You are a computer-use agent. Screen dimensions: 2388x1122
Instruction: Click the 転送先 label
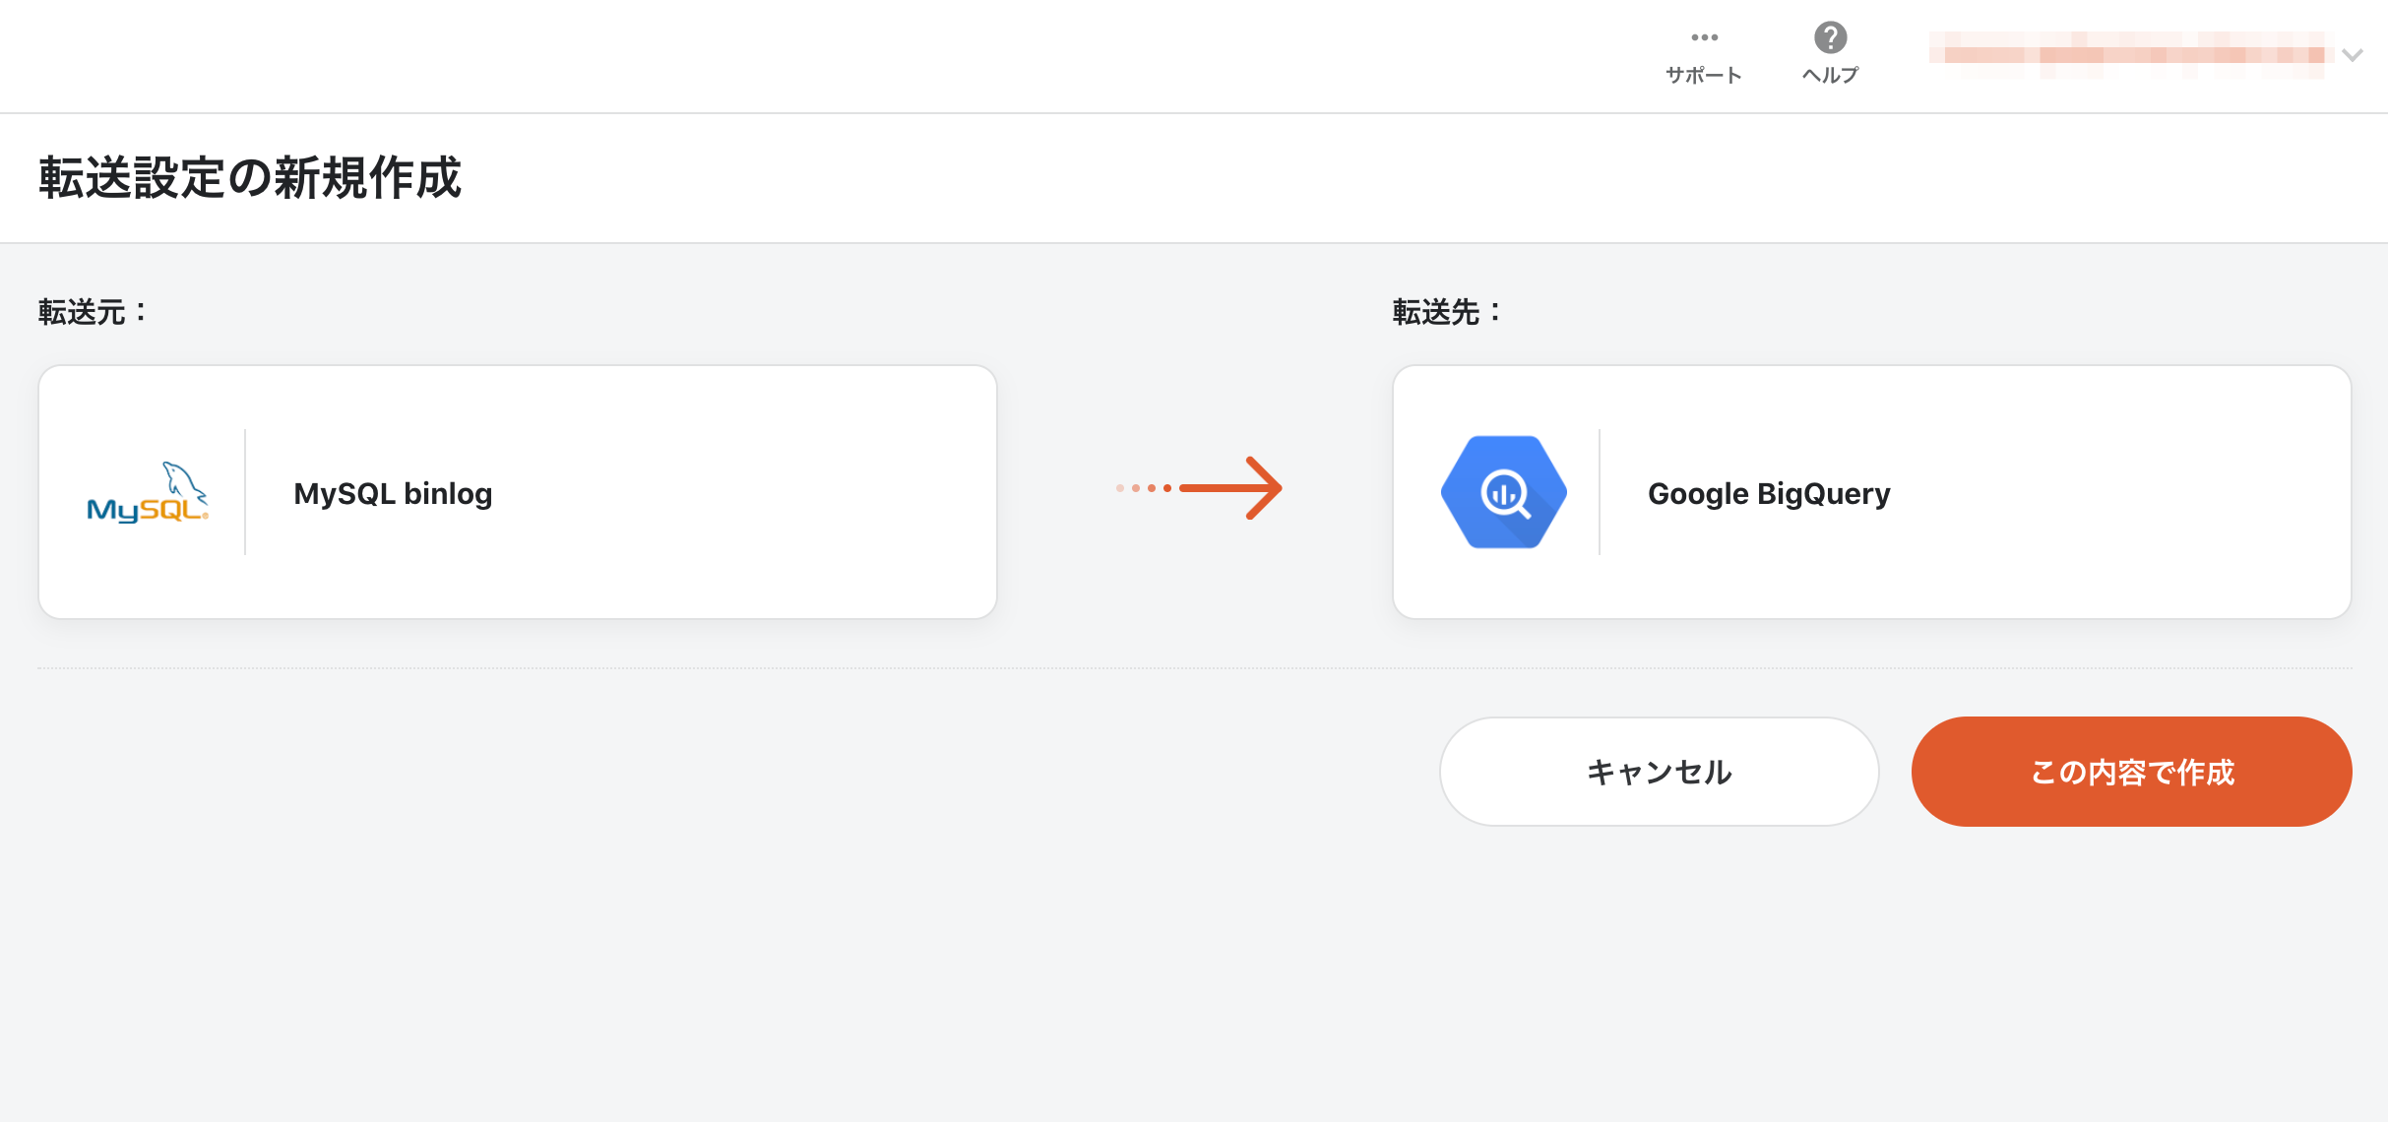(1447, 312)
